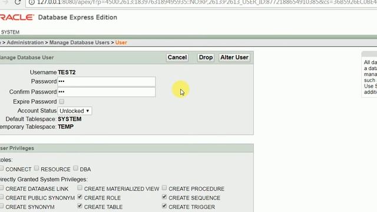Click the Directly Granted System Privileges label
The width and height of the screenshot is (377, 212).
(44, 179)
